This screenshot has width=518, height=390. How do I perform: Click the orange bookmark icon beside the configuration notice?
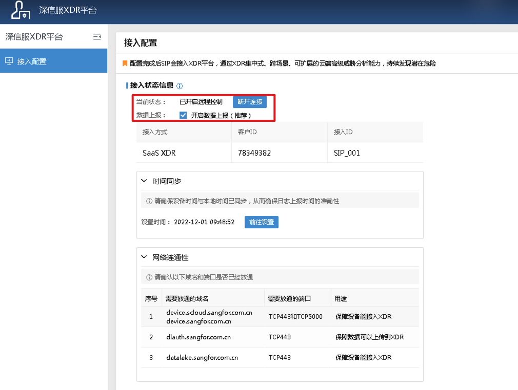coord(124,62)
